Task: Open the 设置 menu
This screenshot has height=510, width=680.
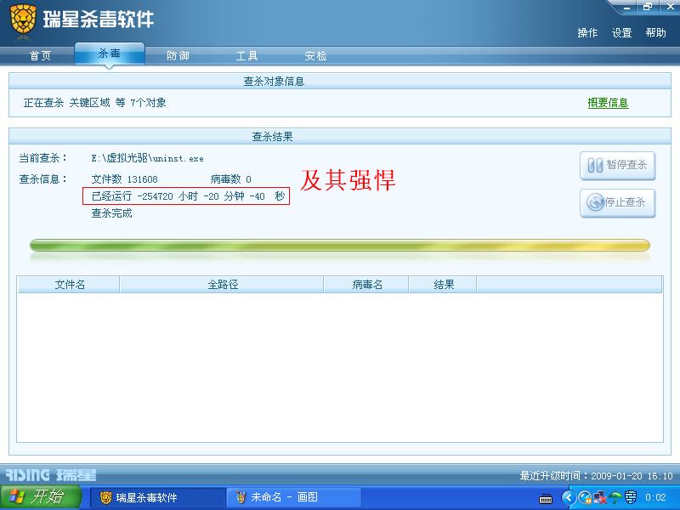Action: pos(621,33)
